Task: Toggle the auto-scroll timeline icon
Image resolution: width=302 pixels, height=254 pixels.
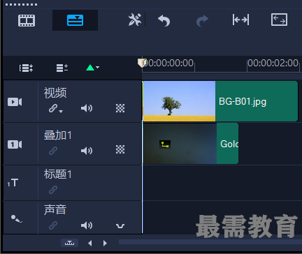Action: pos(69,243)
